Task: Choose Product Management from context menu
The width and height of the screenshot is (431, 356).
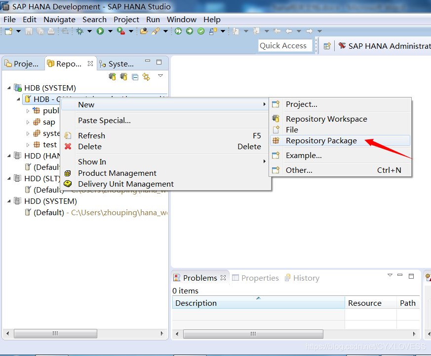Action: point(165,173)
